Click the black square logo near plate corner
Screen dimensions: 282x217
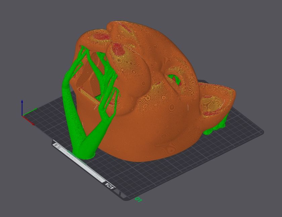pyautogui.click(x=109, y=185)
